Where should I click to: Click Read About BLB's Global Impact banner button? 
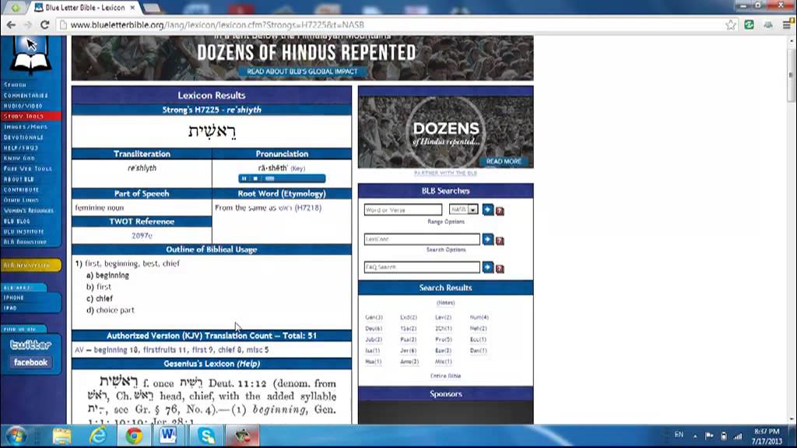(302, 72)
